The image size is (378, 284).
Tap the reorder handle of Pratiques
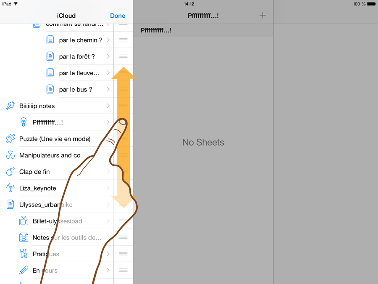click(123, 254)
